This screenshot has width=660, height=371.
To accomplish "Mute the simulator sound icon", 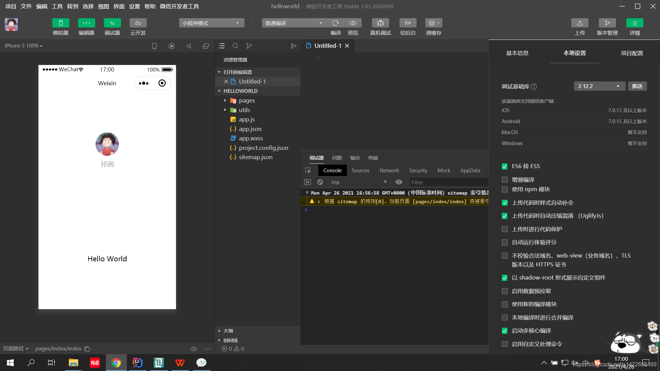I will [x=189, y=46].
